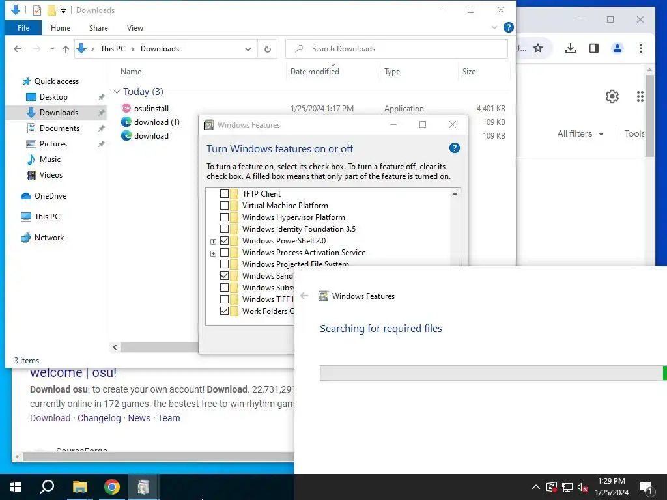Viewport: 667px width, 500px height.
Task: Click the back arrow in Windows Features progress
Action: tap(304, 296)
